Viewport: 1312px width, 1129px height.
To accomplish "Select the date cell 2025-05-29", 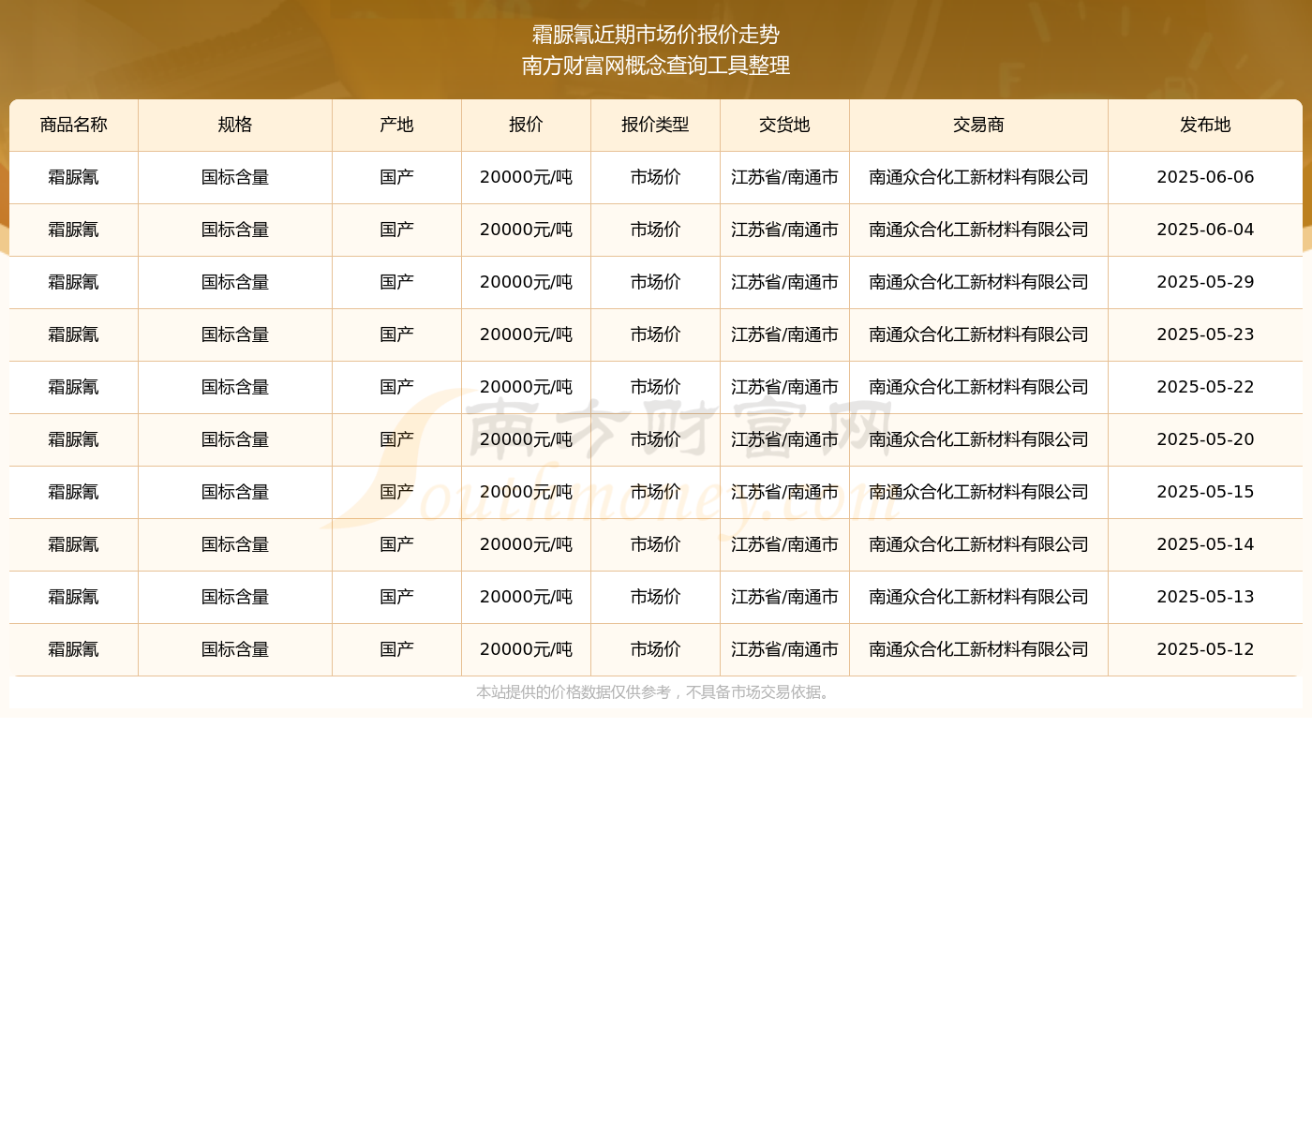I will point(1205,282).
